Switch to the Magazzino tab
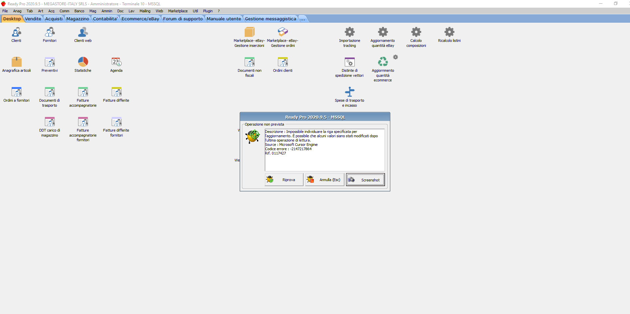The height and width of the screenshot is (314, 630). (78, 19)
